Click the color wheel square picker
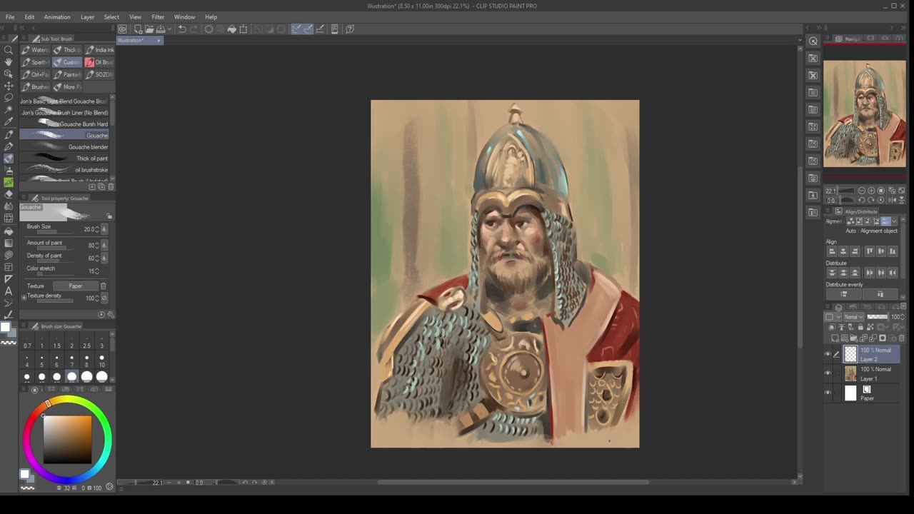This screenshot has width=914, height=514. tap(68, 439)
